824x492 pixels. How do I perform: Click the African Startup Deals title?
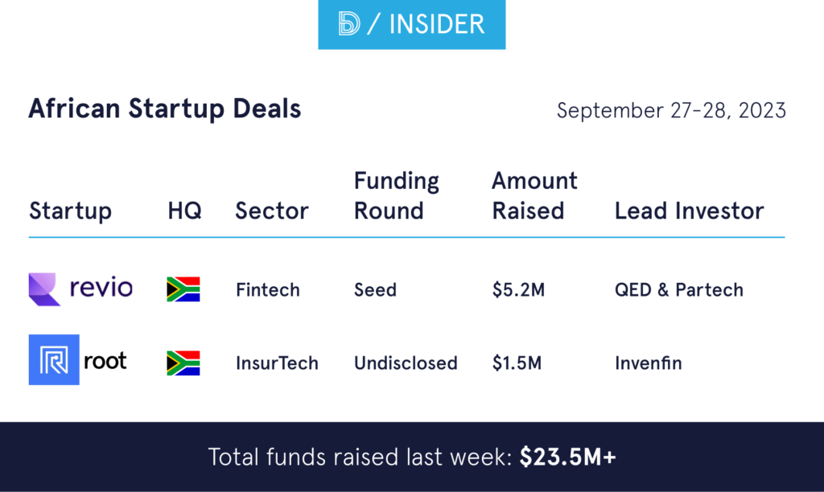pyautogui.click(x=164, y=109)
